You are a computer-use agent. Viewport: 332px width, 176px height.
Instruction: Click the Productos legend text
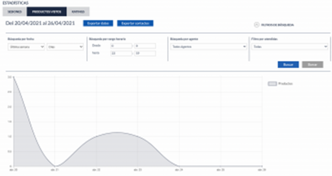click(285, 84)
